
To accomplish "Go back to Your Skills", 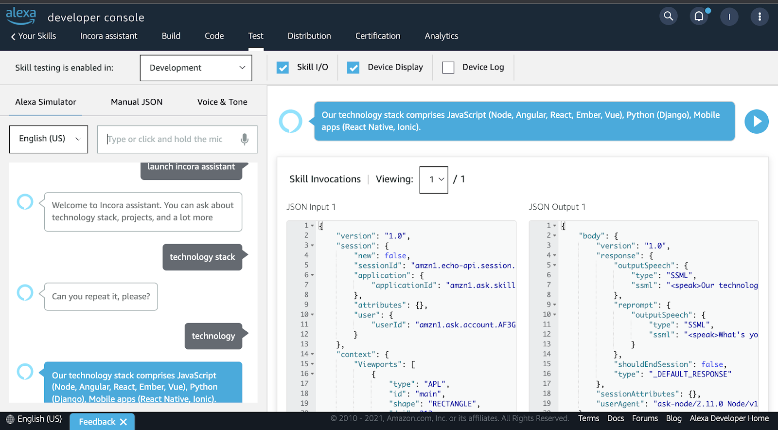I will (34, 36).
